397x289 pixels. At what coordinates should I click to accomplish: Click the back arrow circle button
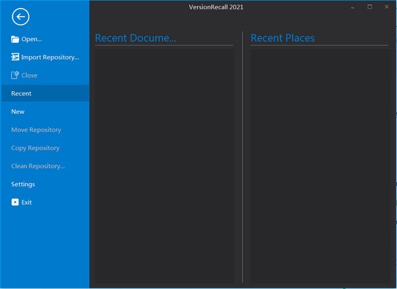point(21,17)
